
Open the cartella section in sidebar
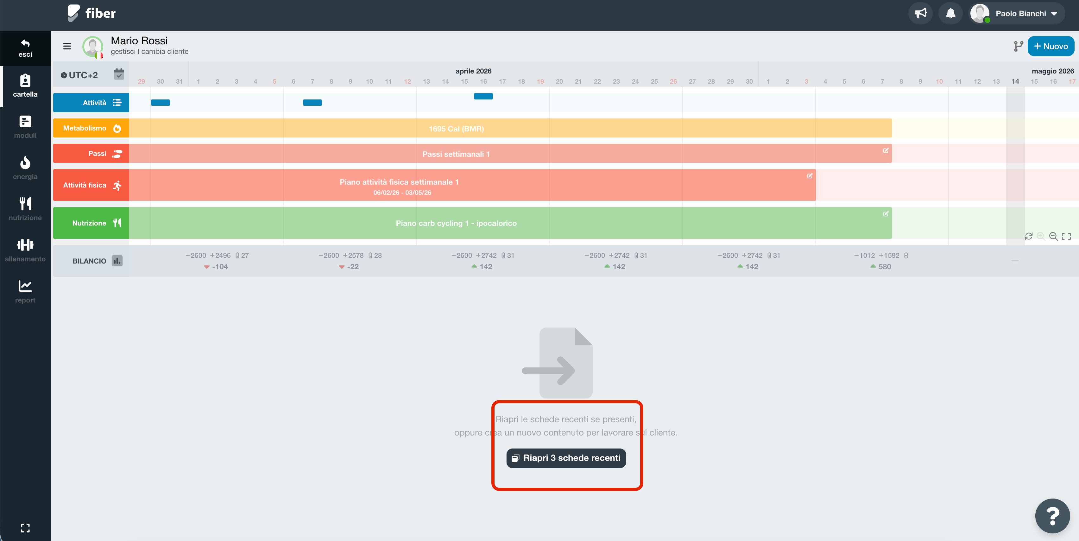[25, 86]
